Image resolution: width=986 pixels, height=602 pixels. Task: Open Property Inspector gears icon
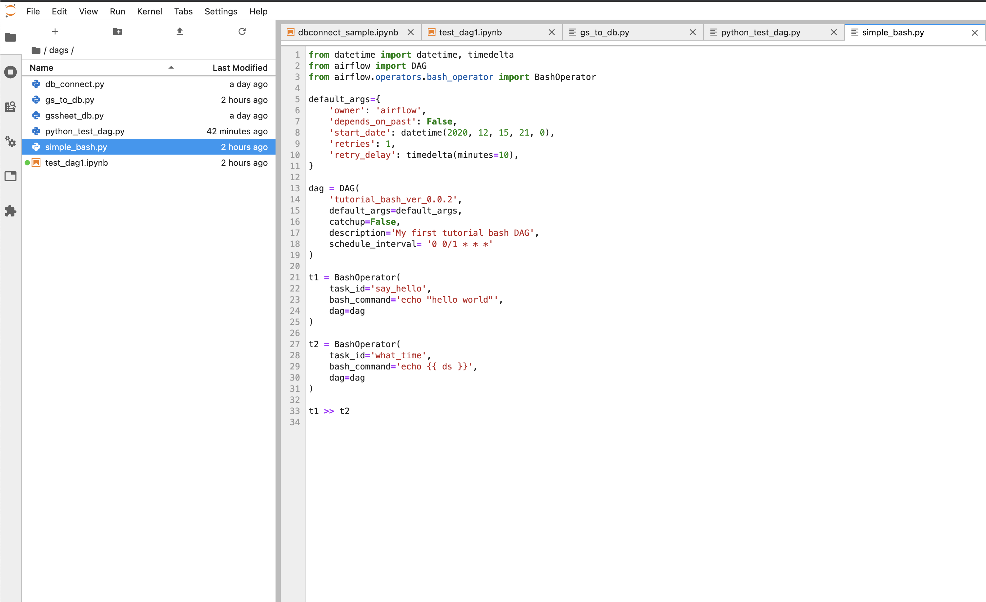pos(10,141)
